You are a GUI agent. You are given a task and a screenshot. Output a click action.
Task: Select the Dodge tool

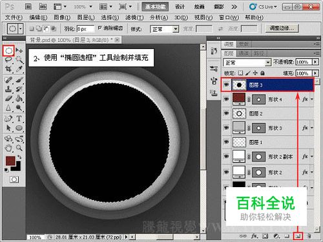click(x=19, y=108)
